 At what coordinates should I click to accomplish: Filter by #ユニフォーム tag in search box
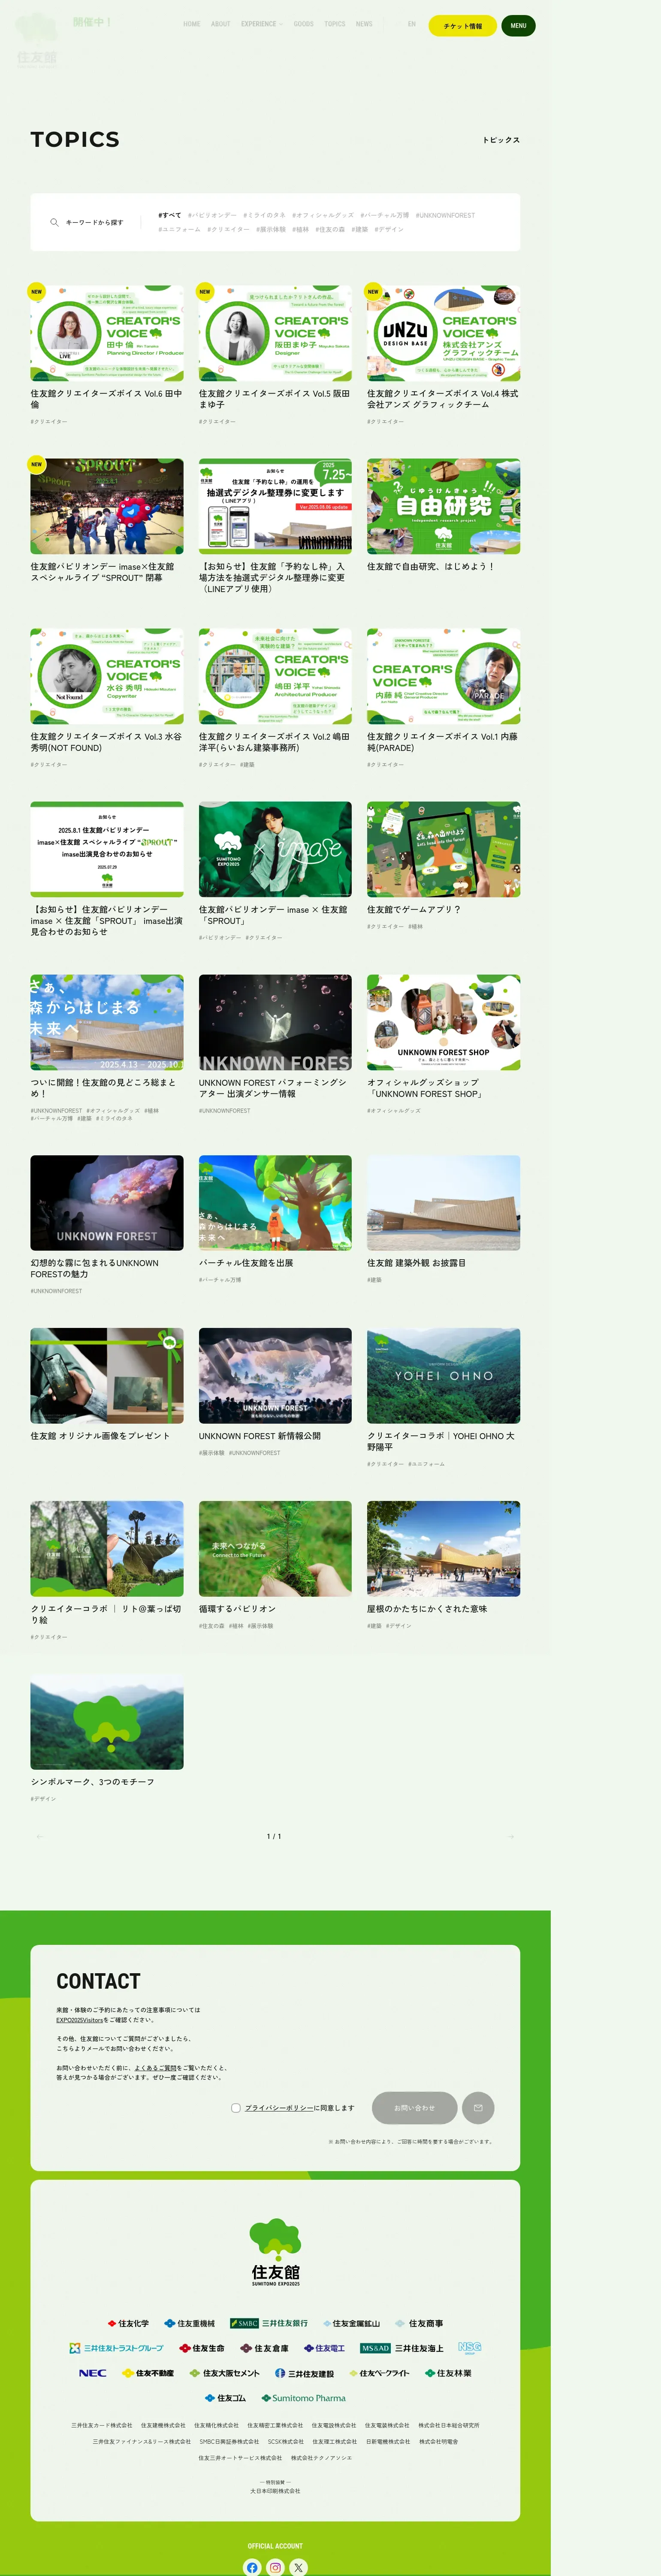[180, 229]
